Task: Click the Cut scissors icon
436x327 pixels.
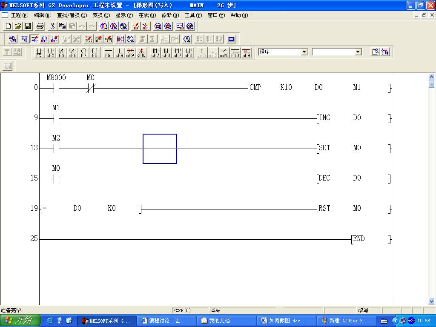Action: click(52, 26)
